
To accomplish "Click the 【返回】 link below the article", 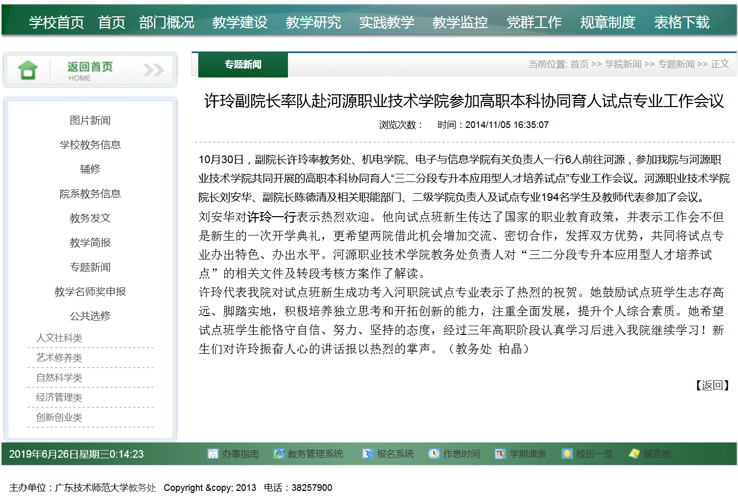I will [712, 385].
